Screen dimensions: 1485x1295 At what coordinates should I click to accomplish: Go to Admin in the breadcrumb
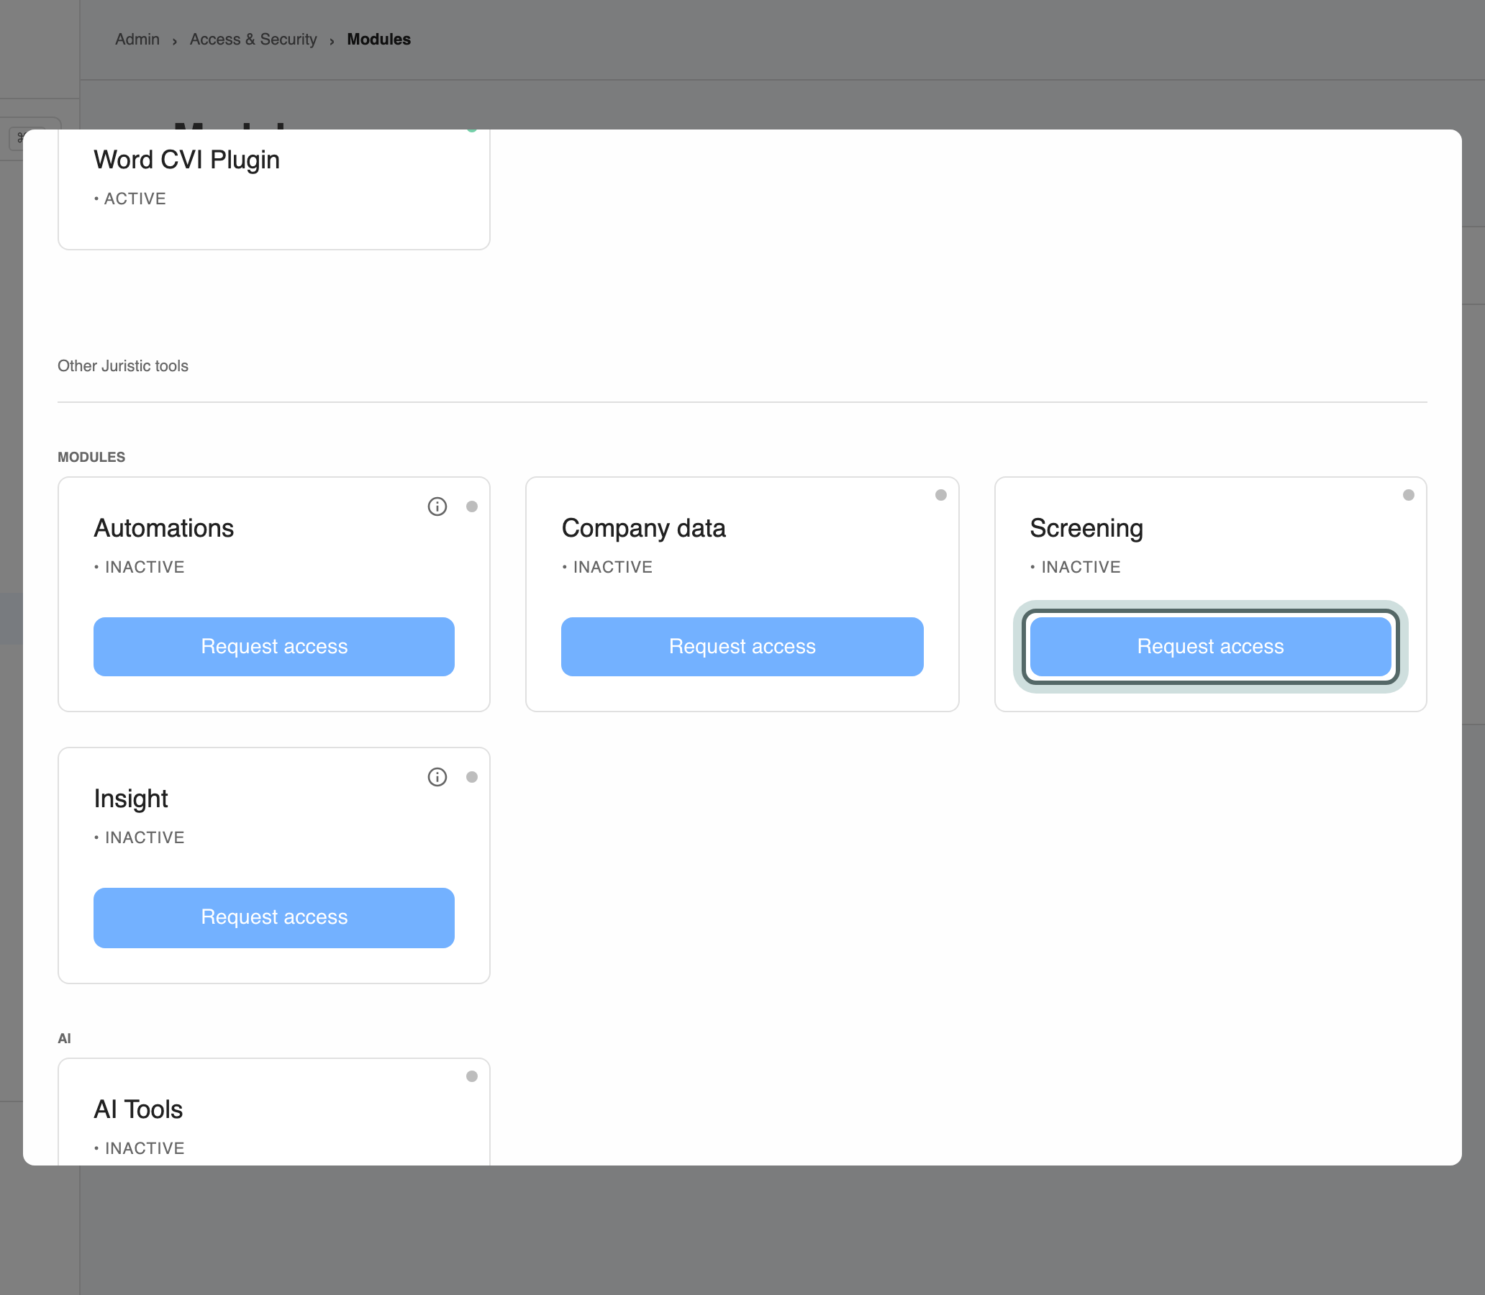coord(137,39)
